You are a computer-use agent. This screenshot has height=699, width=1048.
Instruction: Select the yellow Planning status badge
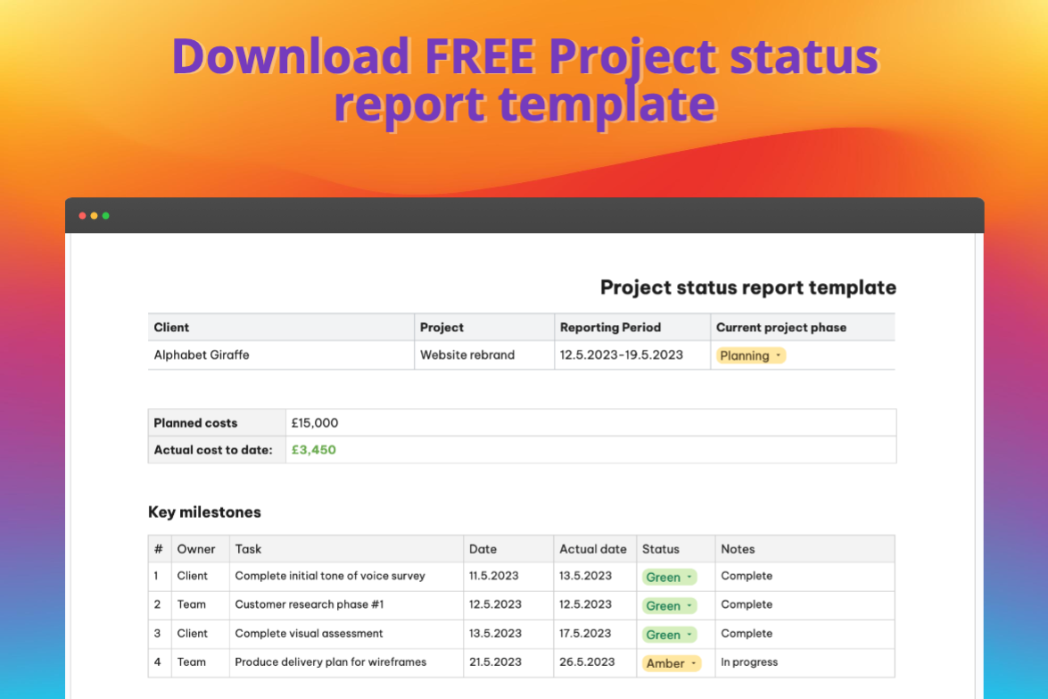[750, 355]
